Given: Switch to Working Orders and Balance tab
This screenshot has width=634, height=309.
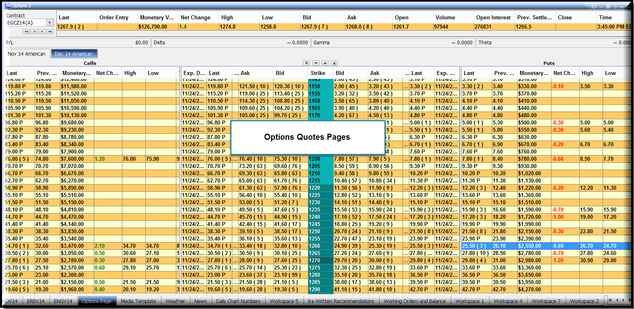Looking at the screenshot, I should (415, 301).
